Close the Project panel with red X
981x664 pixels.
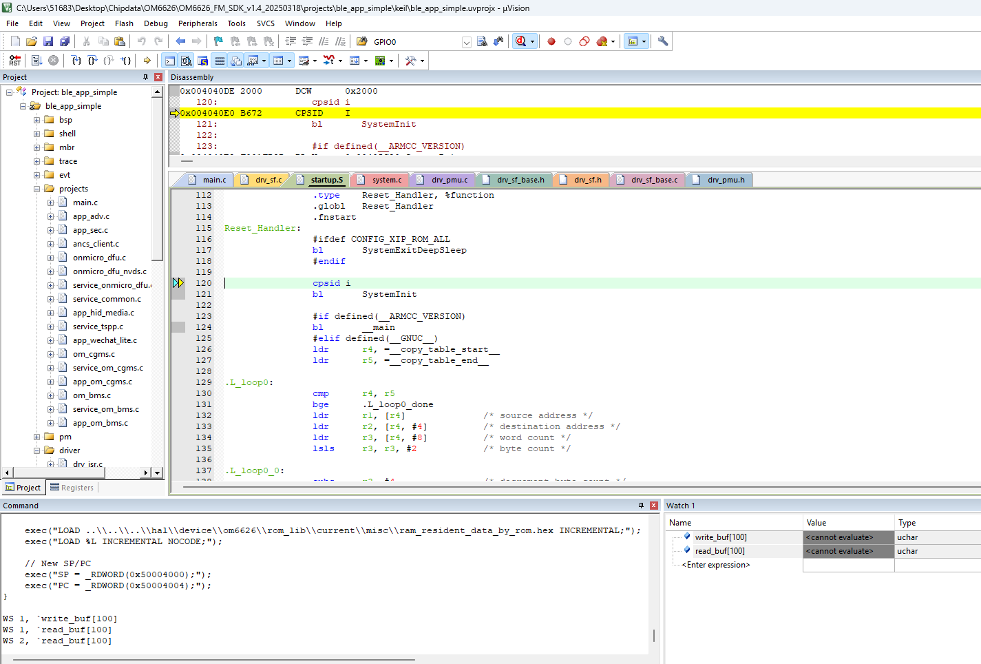[x=158, y=77]
